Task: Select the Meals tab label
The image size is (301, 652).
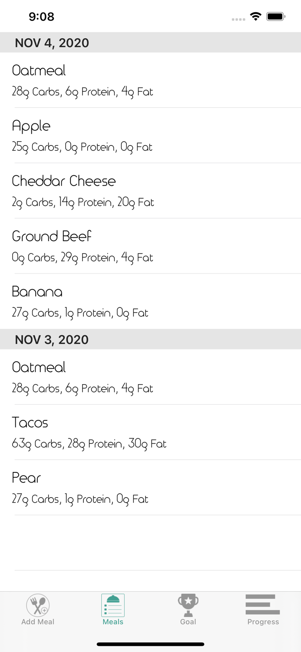Action: [113, 622]
